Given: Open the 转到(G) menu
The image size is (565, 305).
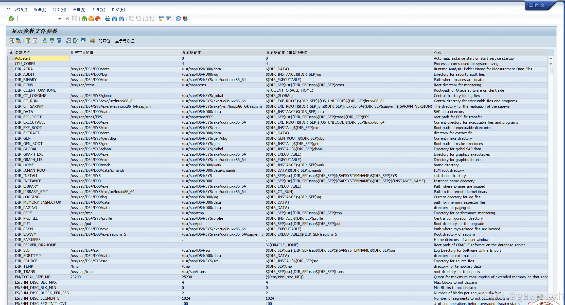Looking at the screenshot, I should (x=60, y=9).
